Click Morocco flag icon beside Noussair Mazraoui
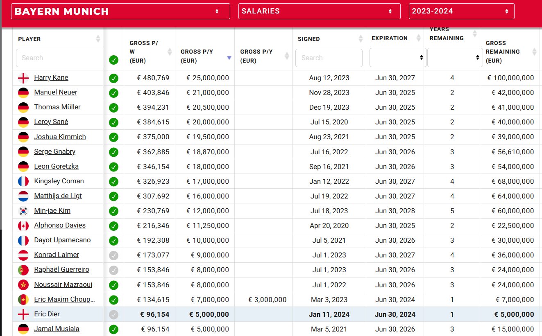The width and height of the screenshot is (542, 336). [x=23, y=285]
